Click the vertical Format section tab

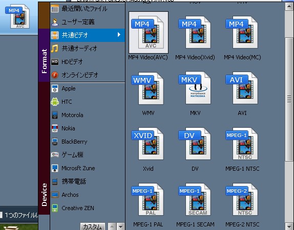click(x=44, y=55)
